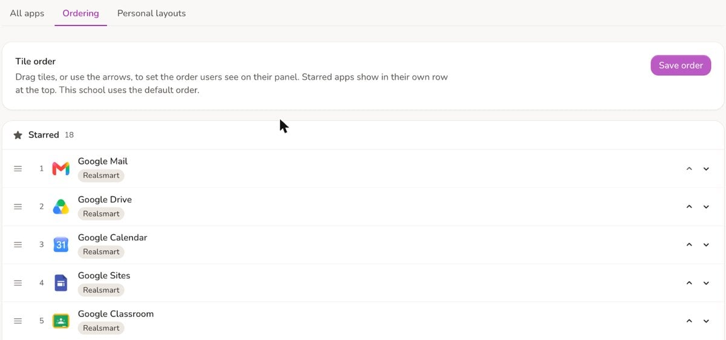This screenshot has height=340, width=726.
Task: Click the Realsmart tag under Google Classroom
Action: 101,328
